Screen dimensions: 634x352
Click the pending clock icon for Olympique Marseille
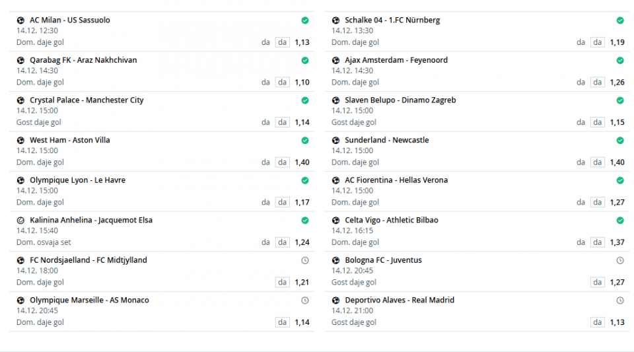(x=305, y=300)
